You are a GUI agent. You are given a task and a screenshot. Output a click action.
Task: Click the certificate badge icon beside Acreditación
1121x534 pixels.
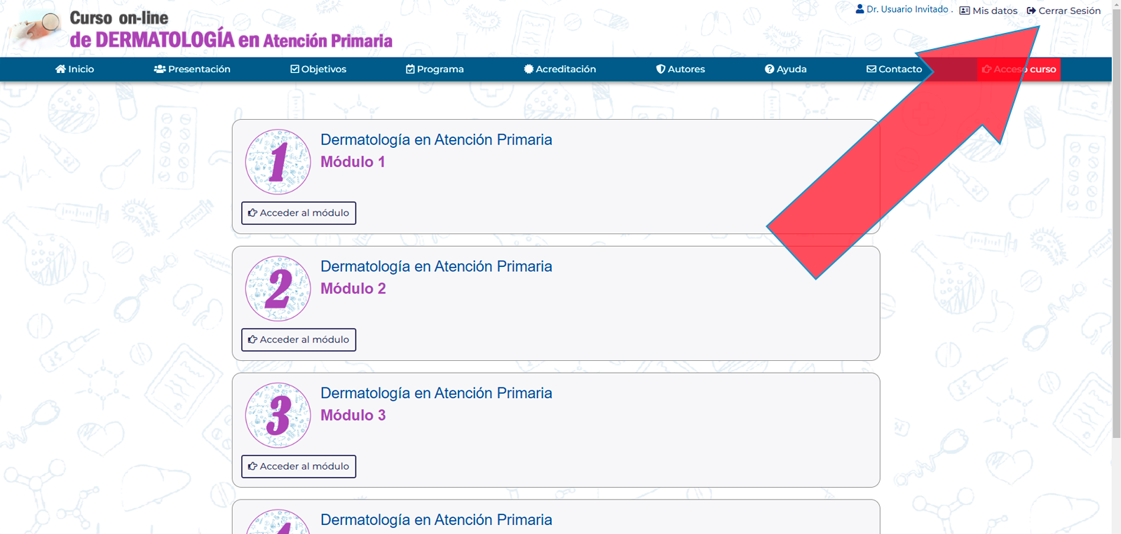pyautogui.click(x=529, y=69)
